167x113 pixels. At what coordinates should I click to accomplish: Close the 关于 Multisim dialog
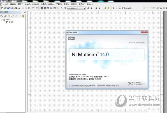145,32
